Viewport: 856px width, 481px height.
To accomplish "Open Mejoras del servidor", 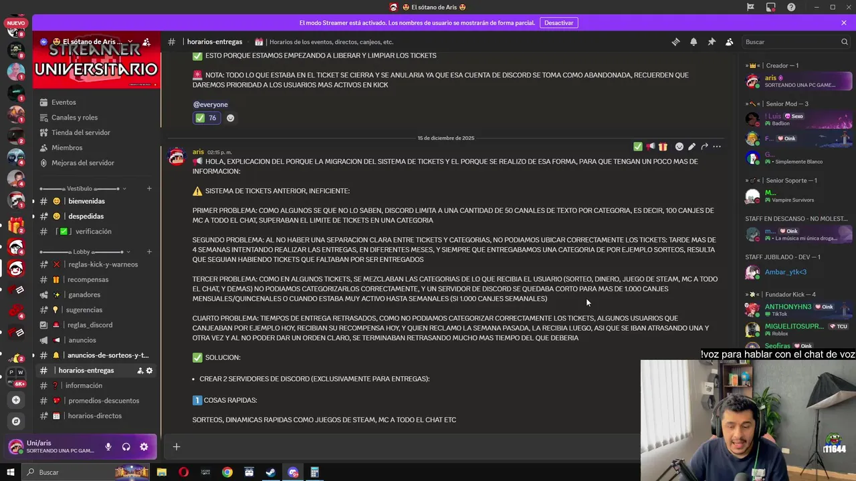I will 97,163.
